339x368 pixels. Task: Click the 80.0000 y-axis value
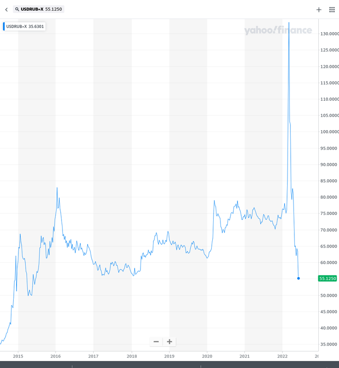329,197
